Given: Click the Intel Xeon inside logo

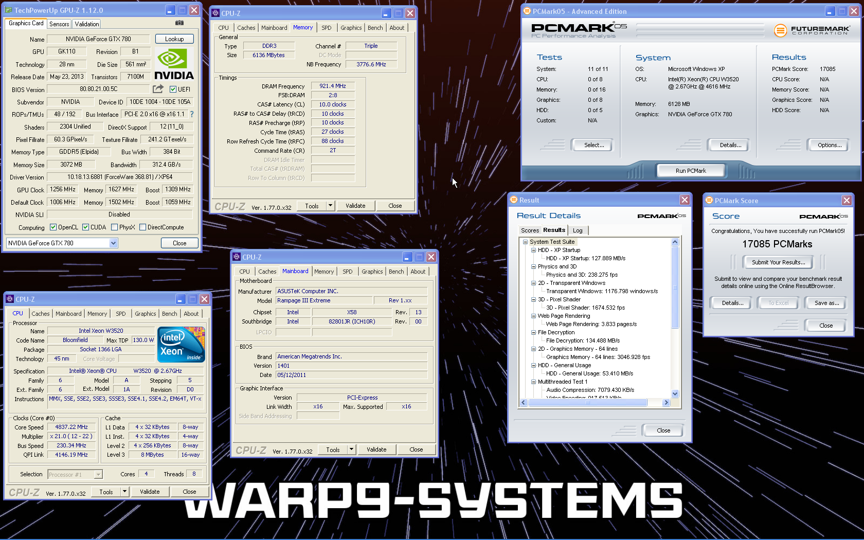Looking at the screenshot, I should pyautogui.click(x=181, y=344).
